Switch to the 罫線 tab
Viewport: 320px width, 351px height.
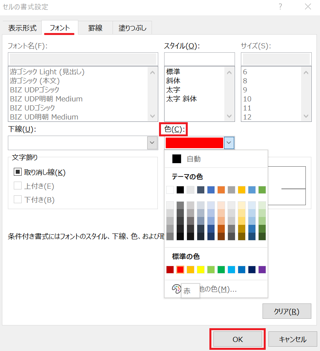[95, 28]
